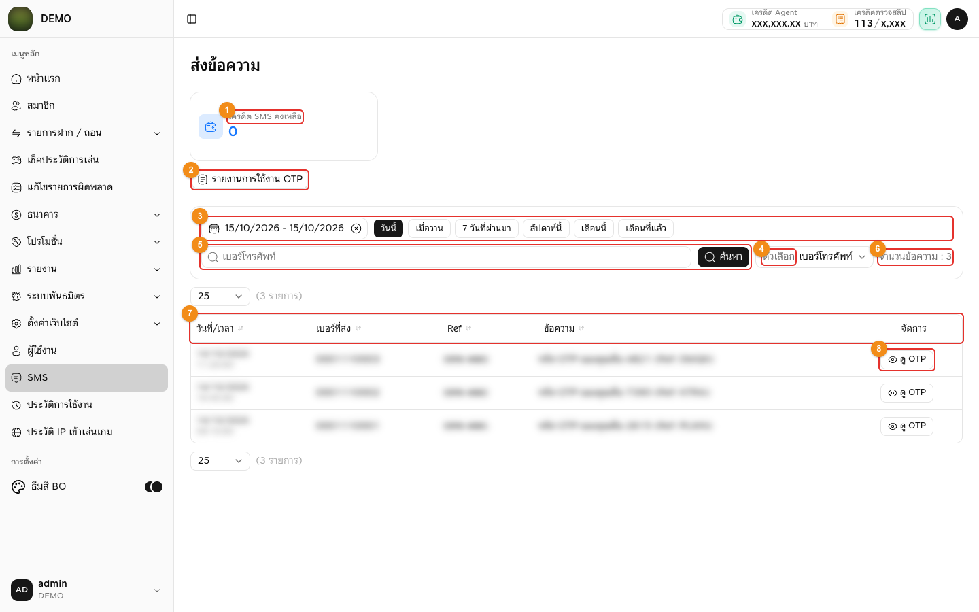Click the เบอร์โทรศัพท์ search input field
The height and width of the screenshot is (612, 979).
[446, 257]
